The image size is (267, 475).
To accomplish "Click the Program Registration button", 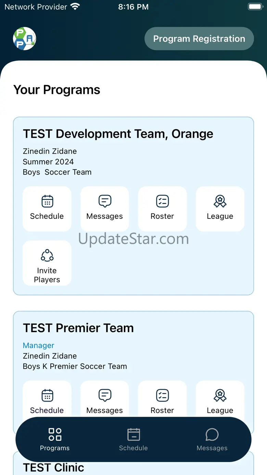I will (199, 39).
